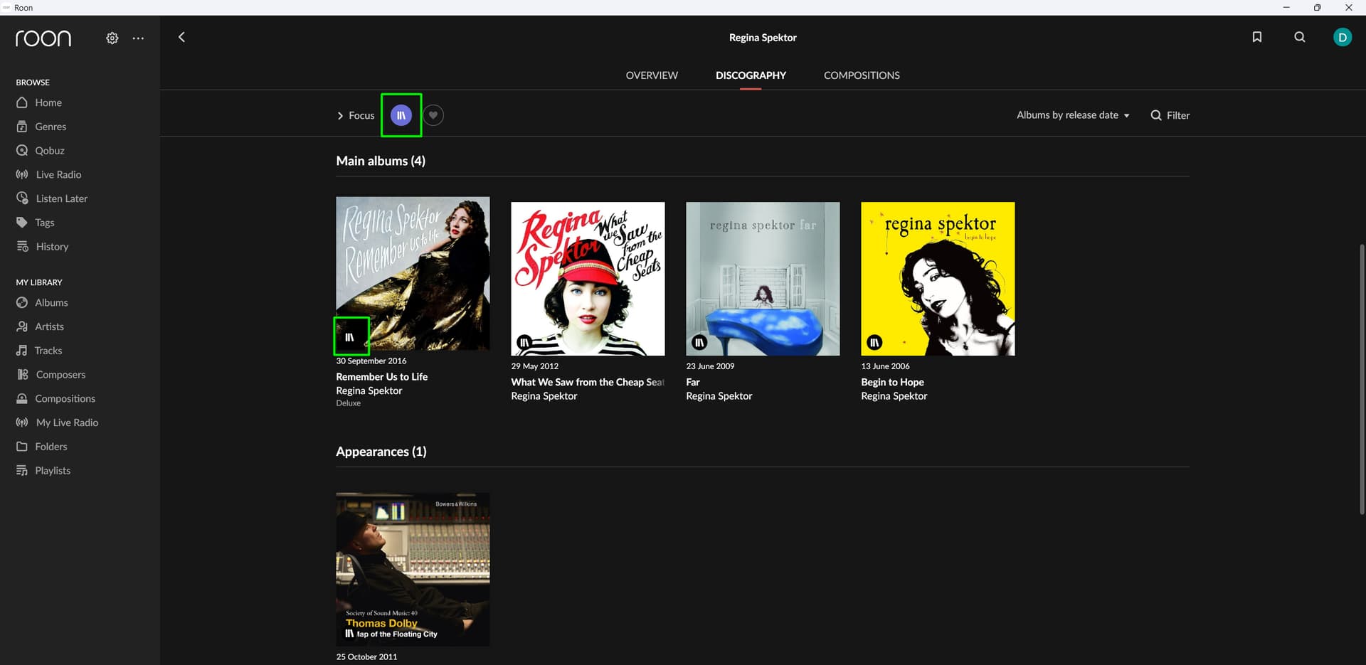This screenshot has height=665, width=1366.
Task: Open Playlists in sidebar
Action: coord(43,471)
